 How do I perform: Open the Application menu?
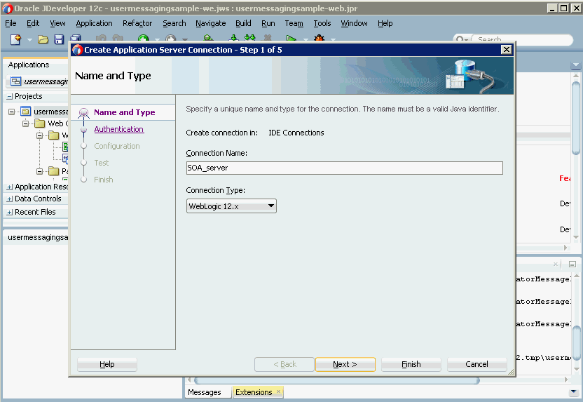tap(94, 23)
